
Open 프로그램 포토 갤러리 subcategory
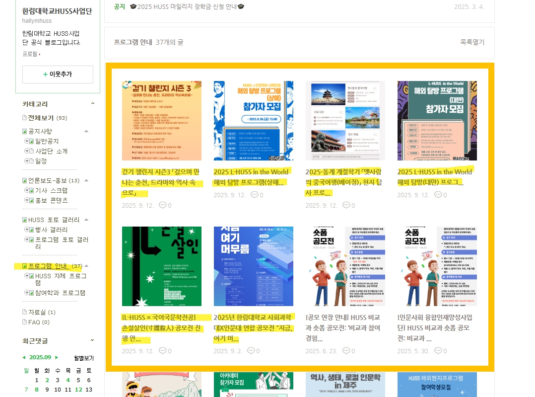(62, 243)
